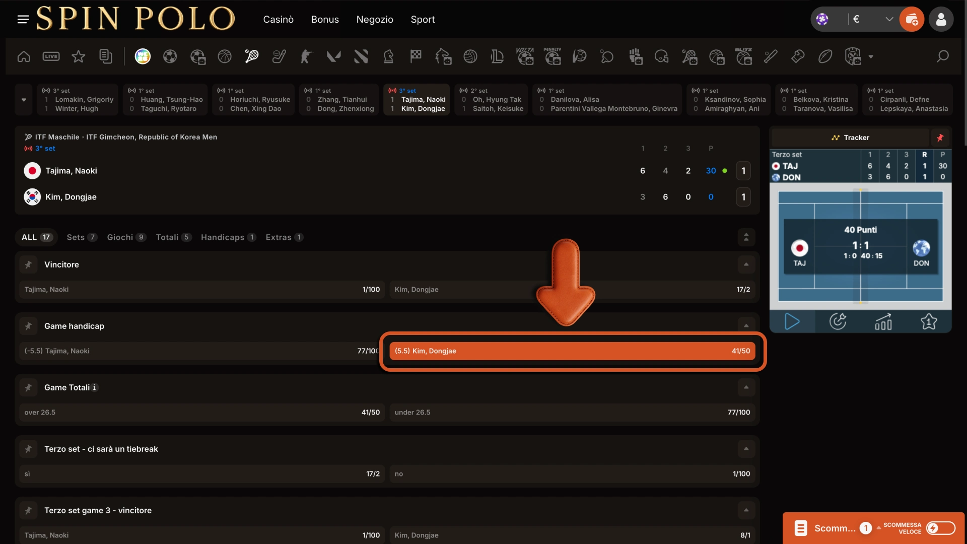Open the Negozio menu item
Screen dimensions: 967x544
[x=375, y=20]
